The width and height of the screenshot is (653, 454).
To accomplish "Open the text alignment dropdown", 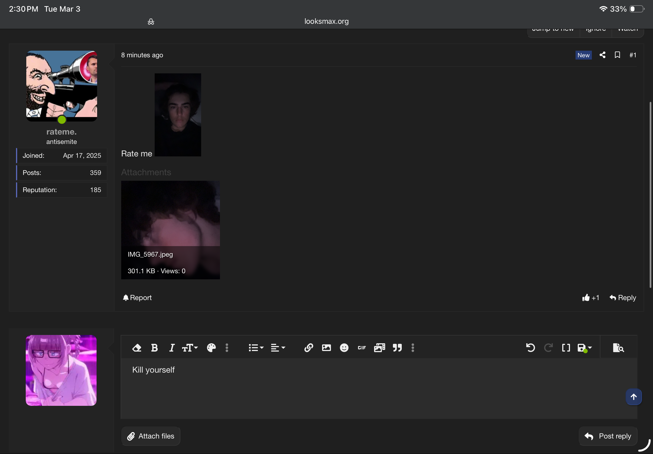I will pos(278,348).
